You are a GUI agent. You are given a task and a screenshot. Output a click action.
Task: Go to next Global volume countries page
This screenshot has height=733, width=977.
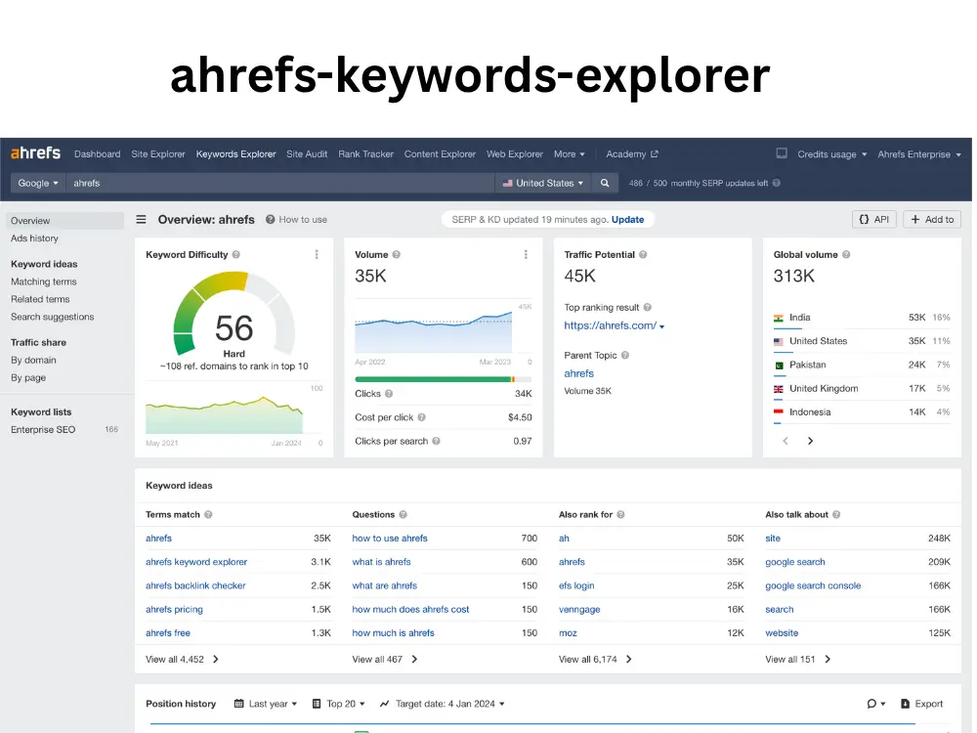click(810, 442)
